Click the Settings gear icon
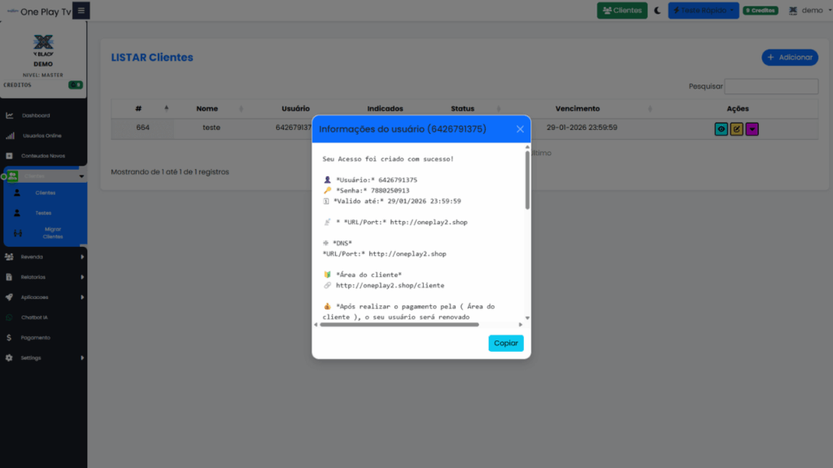The height and width of the screenshot is (468, 833). 9,358
